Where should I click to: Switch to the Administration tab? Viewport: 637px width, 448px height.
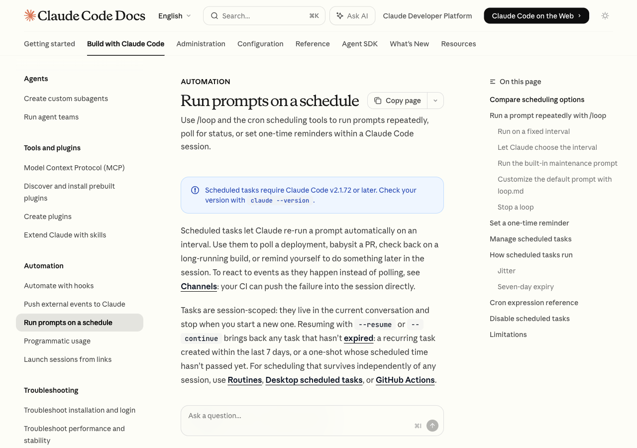tap(201, 44)
